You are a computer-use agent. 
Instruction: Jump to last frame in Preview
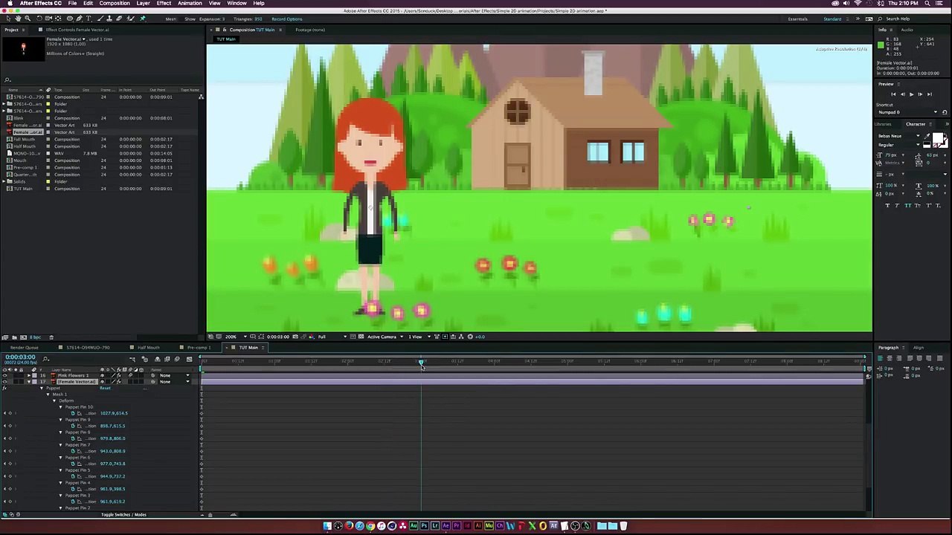[930, 94]
